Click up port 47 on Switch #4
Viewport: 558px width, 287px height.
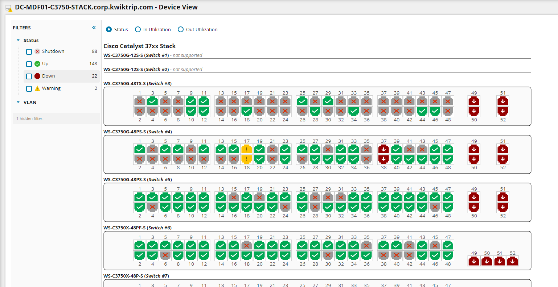tap(448, 149)
